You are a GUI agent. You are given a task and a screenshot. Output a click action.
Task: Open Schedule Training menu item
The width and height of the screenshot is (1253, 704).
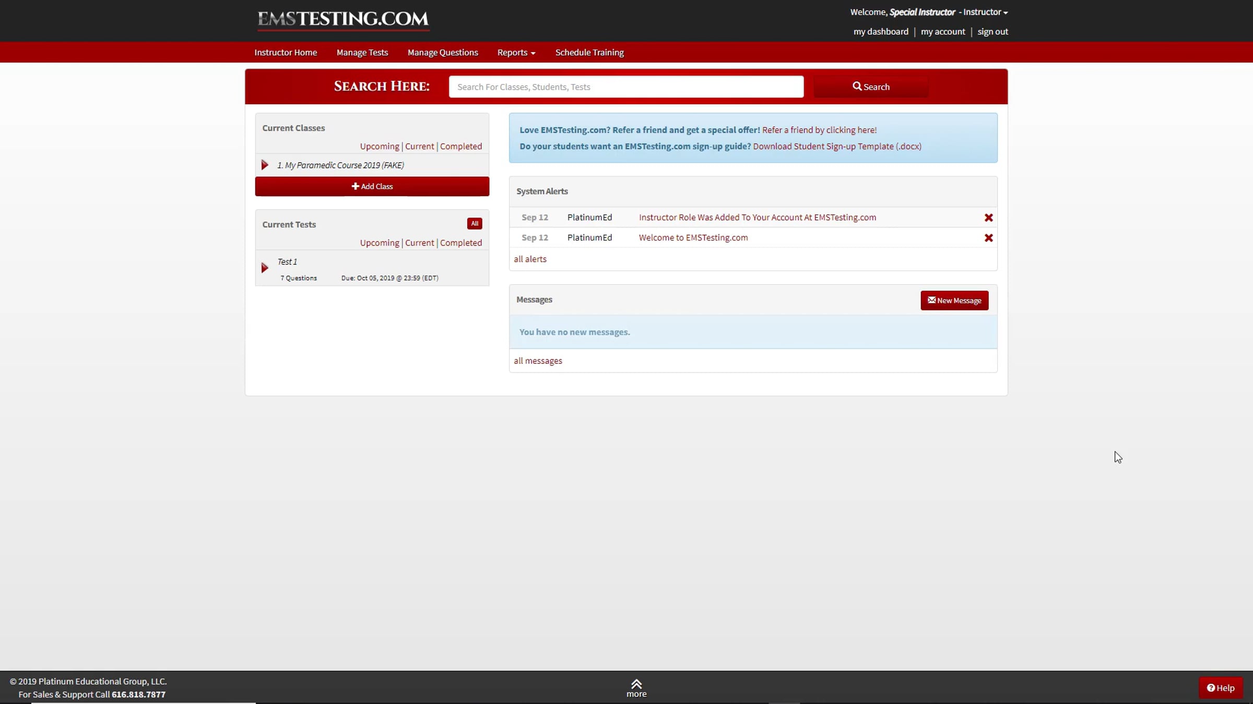(x=589, y=52)
